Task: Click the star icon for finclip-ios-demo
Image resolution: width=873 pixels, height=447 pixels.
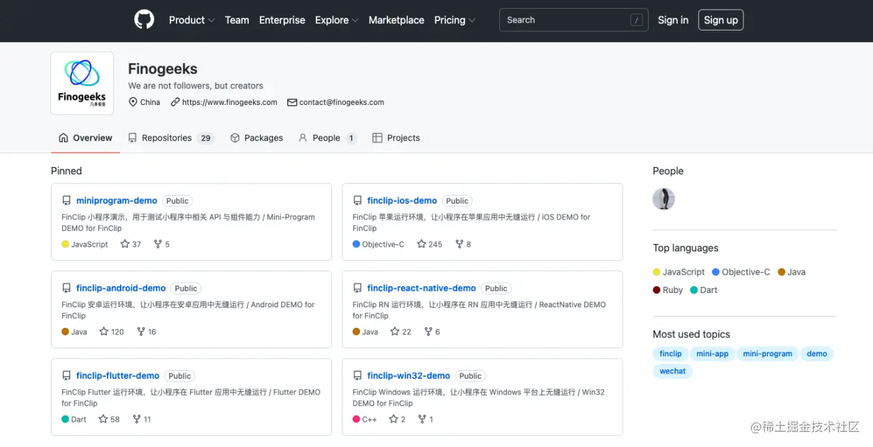Action: (x=421, y=244)
